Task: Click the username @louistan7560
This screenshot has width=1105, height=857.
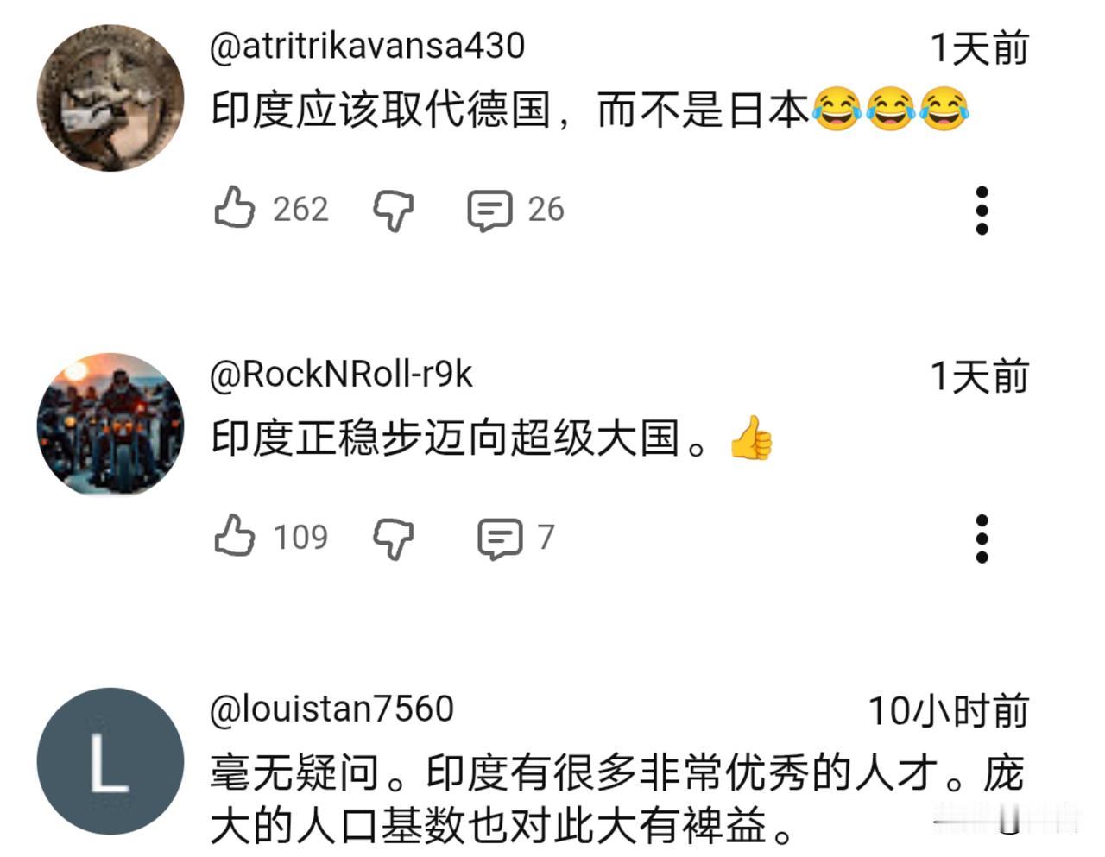Action: (x=331, y=709)
